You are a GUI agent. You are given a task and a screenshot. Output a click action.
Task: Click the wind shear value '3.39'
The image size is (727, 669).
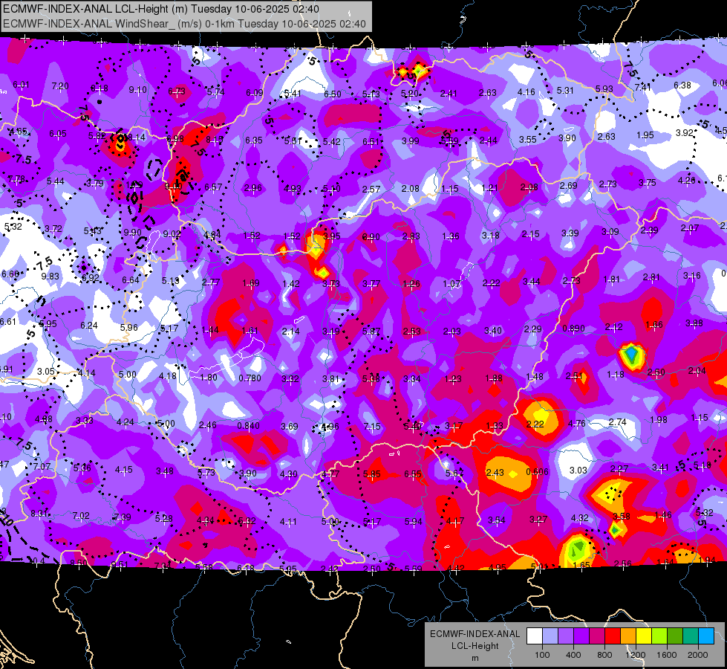[x=570, y=233]
